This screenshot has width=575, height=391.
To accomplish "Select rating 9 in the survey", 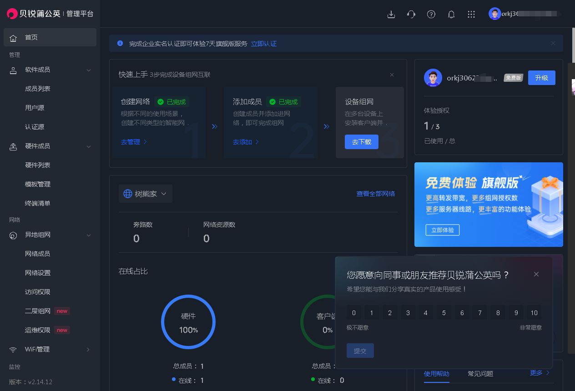I will (516, 313).
